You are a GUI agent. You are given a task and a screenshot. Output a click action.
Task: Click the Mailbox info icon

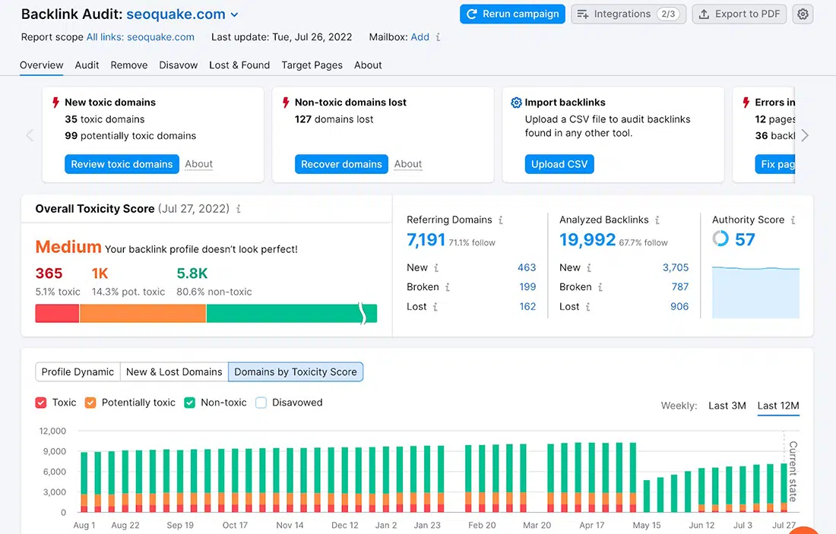pos(438,37)
